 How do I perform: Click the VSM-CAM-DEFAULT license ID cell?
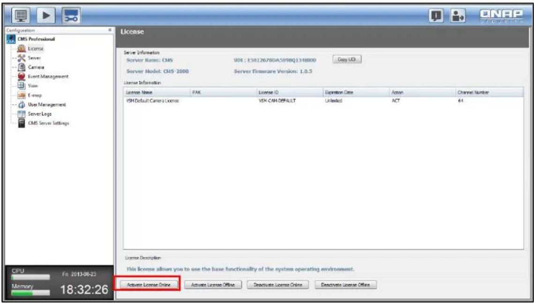coord(277,101)
